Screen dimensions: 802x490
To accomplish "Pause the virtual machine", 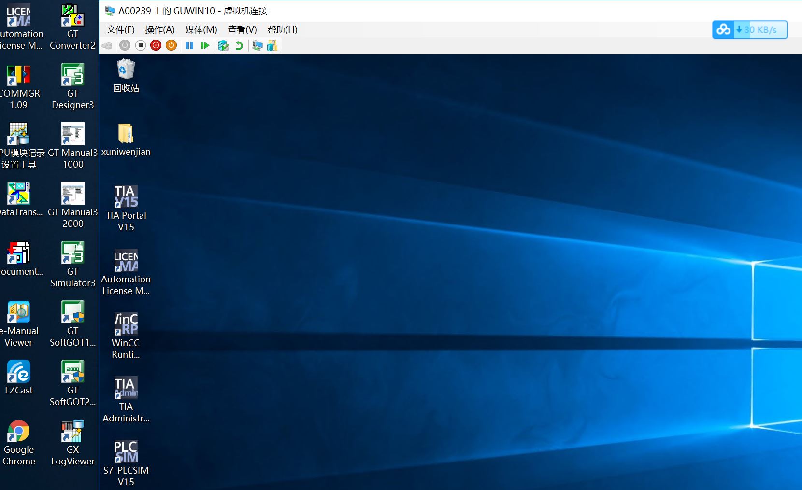I will point(190,45).
